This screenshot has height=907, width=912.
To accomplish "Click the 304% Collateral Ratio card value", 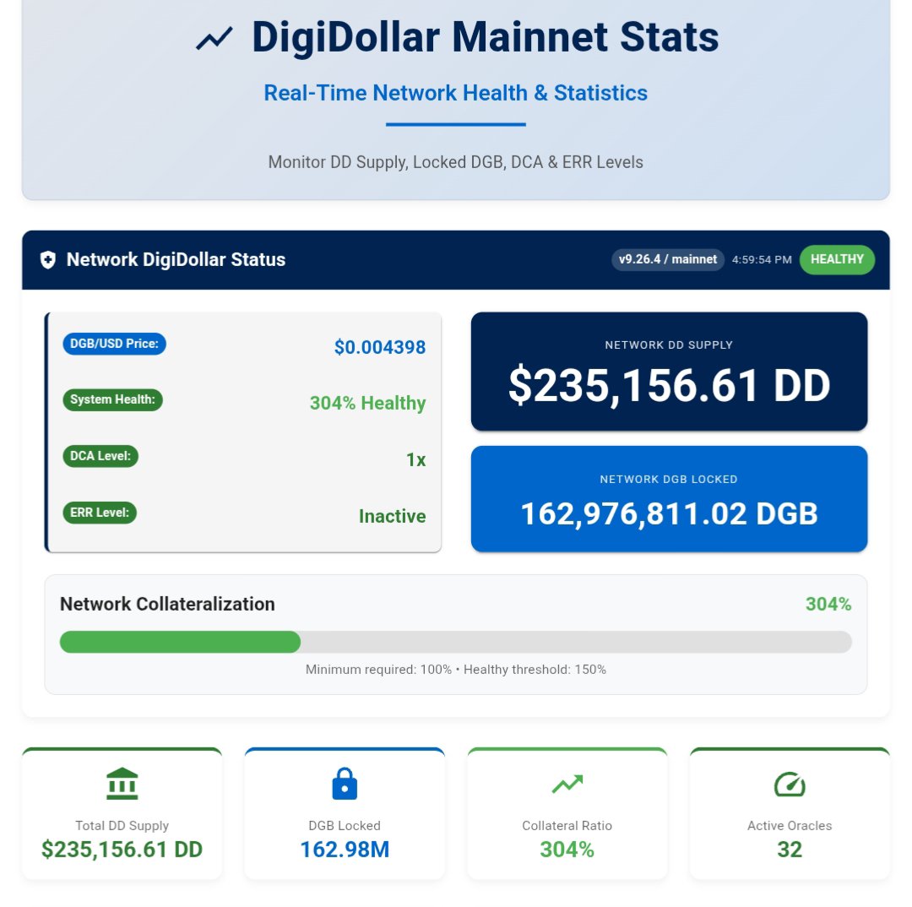I will click(567, 850).
